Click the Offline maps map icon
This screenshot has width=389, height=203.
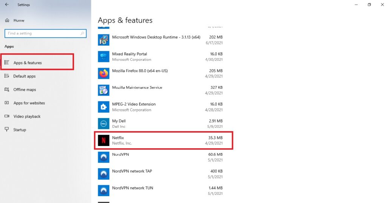tap(7, 89)
